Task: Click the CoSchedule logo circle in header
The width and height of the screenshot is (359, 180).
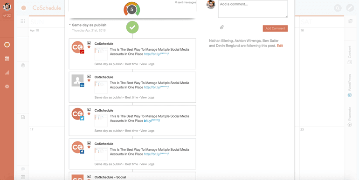Action: tap(24, 8)
